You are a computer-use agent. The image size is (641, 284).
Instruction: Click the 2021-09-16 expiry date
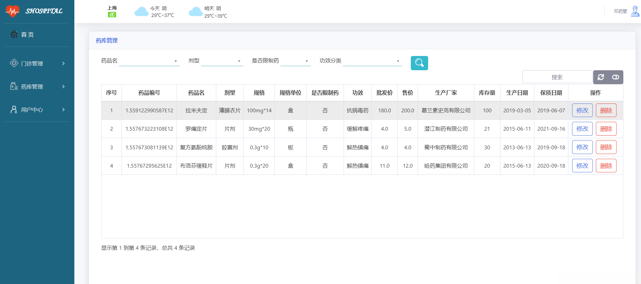[551, 129]
